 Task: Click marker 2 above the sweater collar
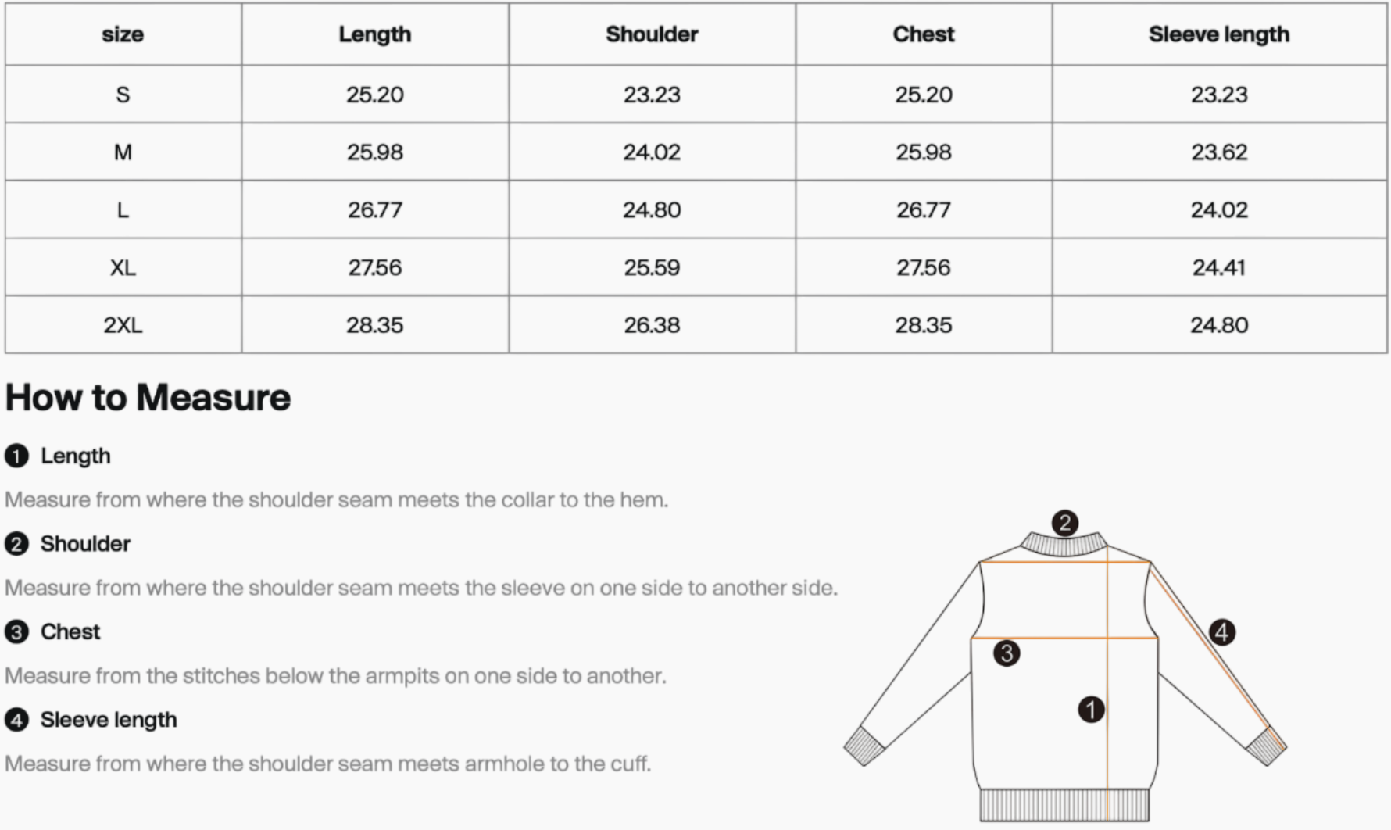click(1064, 523)
